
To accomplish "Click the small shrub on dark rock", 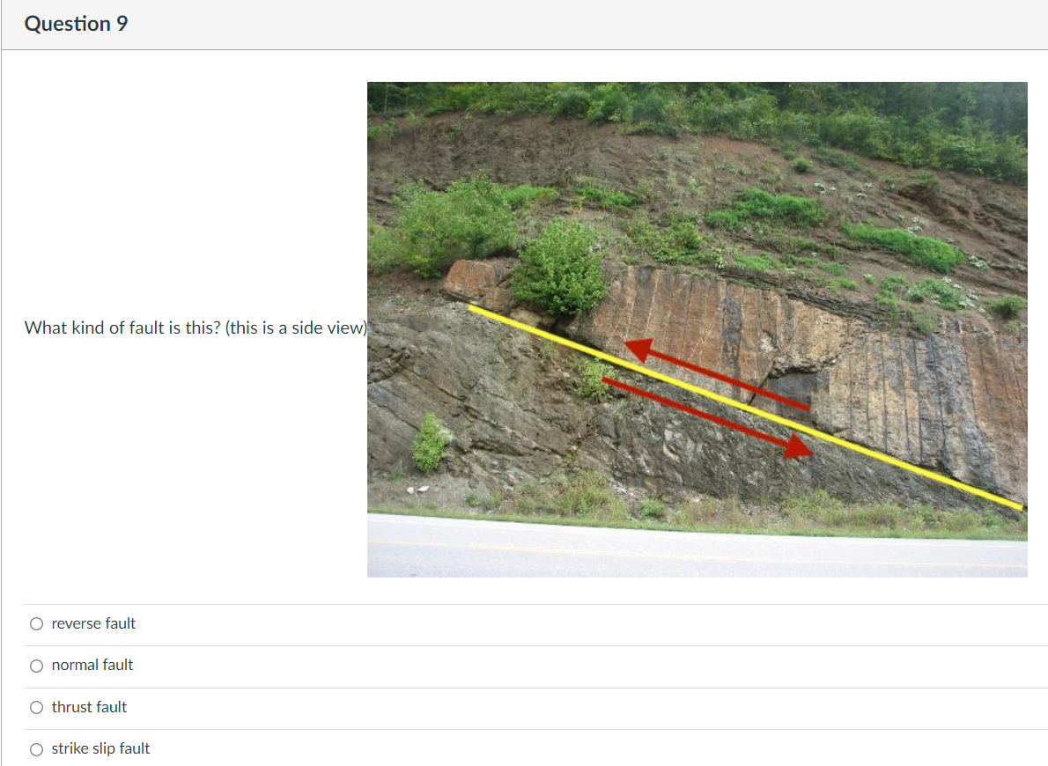I will [430, 443].
